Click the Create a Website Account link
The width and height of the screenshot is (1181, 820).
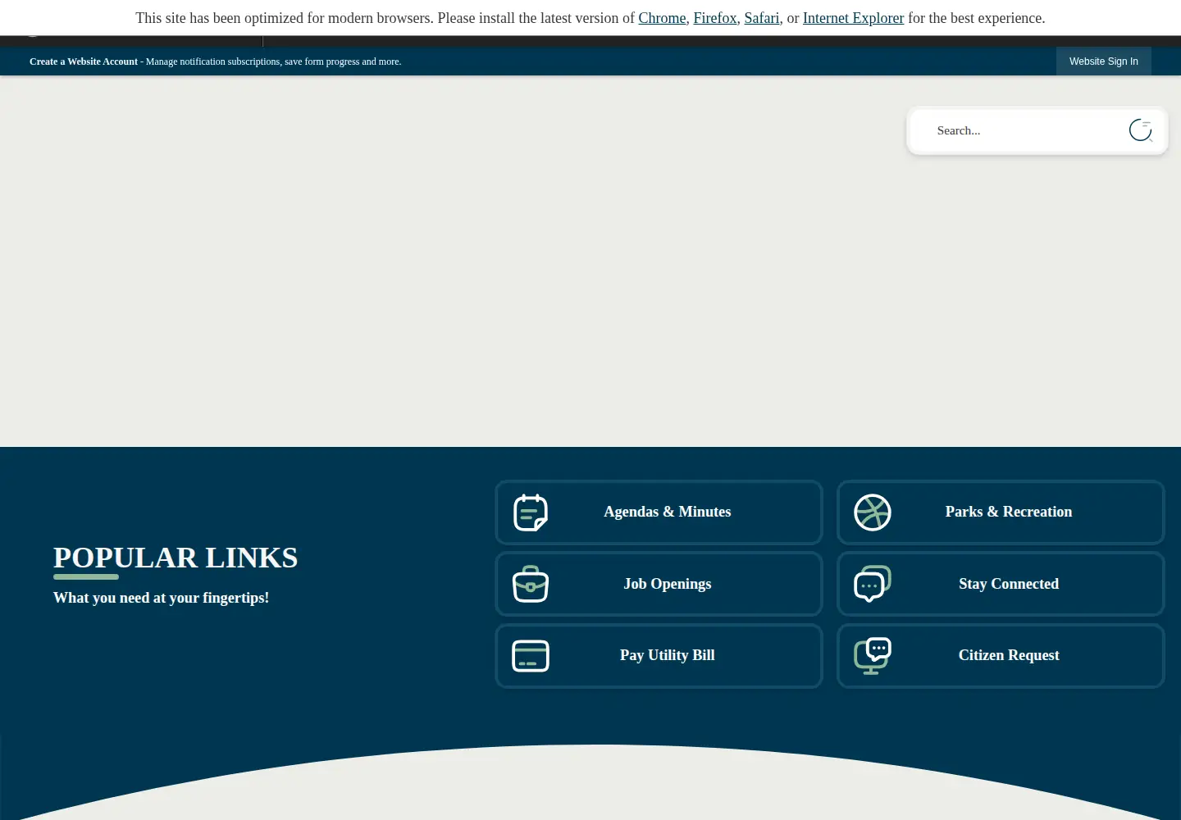[x=84, y=61]
